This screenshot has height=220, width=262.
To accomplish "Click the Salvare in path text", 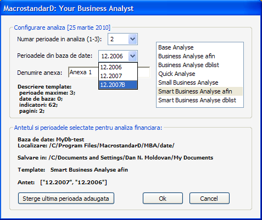I will (x=115, y=158).
